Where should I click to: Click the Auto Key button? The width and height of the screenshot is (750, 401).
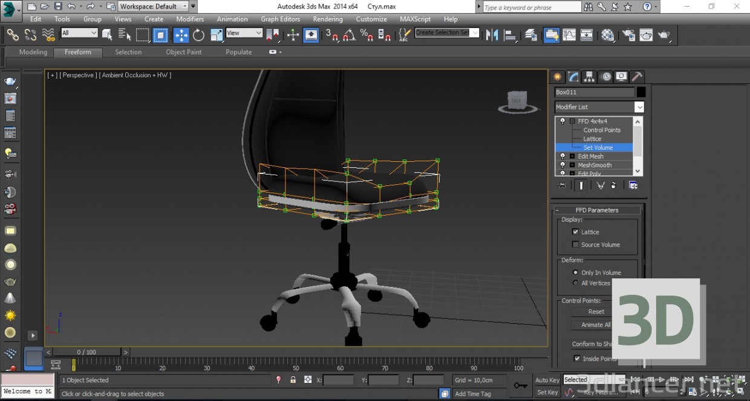(x=547, y=380)
